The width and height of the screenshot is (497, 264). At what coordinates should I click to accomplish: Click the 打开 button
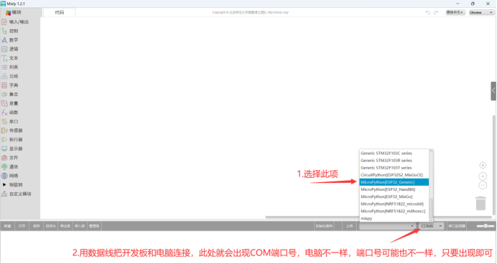(x=22, y=226)
